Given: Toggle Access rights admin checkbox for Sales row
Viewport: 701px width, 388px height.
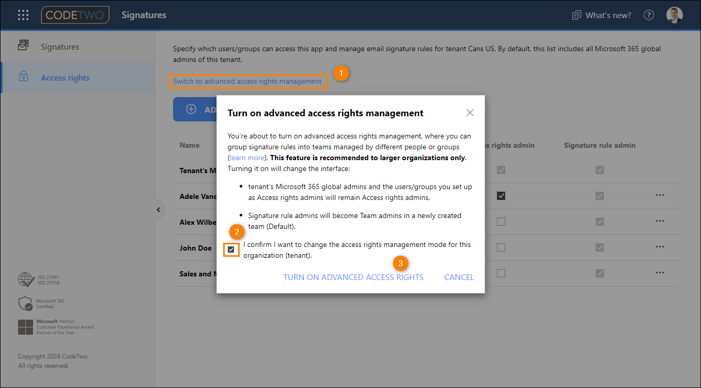Looking at the screenshot, I should point(501,273).
